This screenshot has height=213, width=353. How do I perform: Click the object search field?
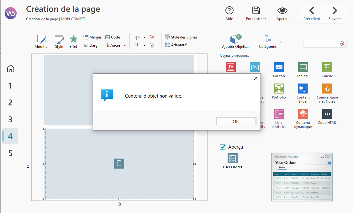321,44
